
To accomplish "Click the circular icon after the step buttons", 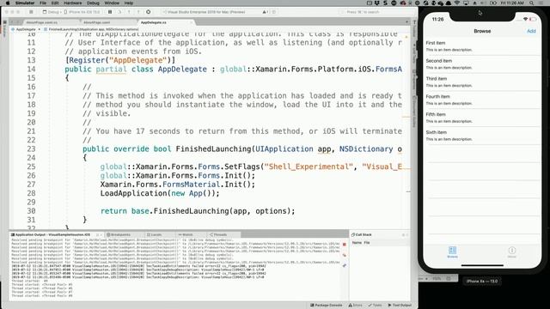I will pyautogui.click(x=149, y=12).
